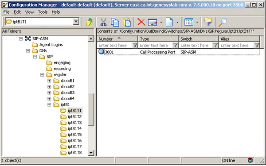Viewport: 266px width, 166px height.
Task: Select the Agent Logins folder
Action: point(51,45)
